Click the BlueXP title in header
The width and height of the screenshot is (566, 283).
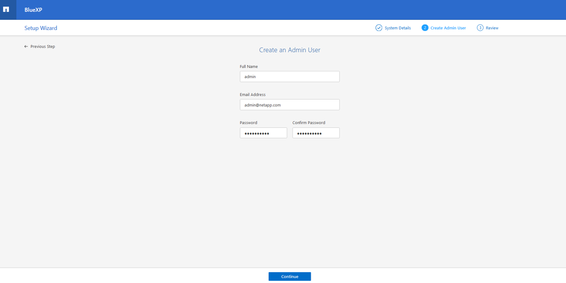33,10
